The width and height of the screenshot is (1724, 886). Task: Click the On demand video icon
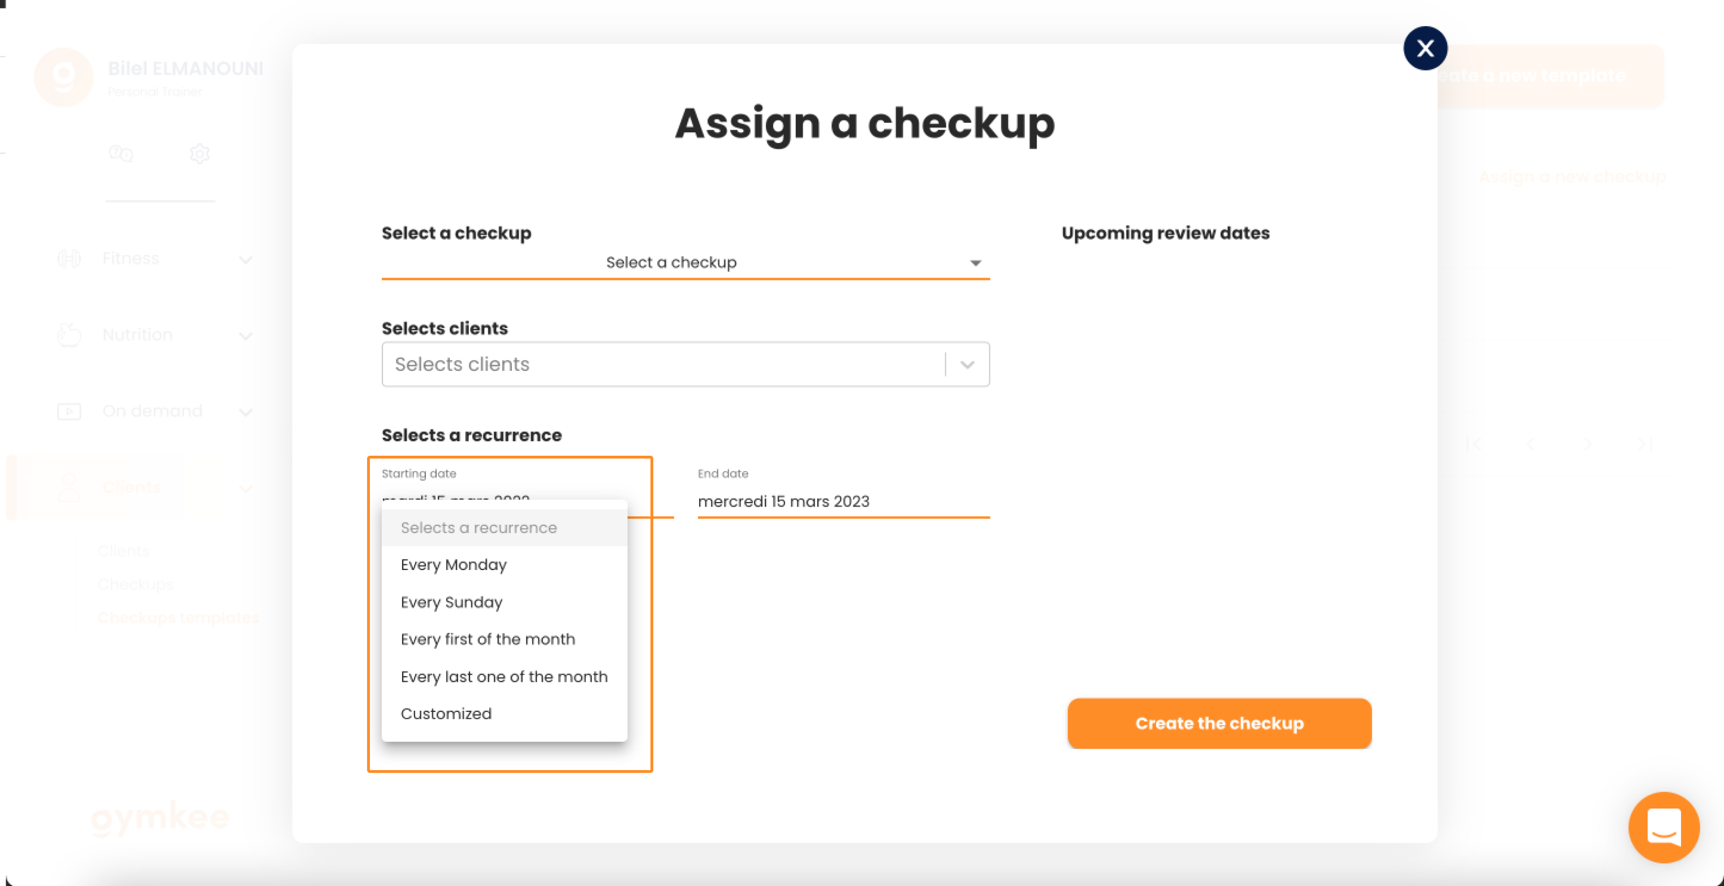click(x=69, y=411)
